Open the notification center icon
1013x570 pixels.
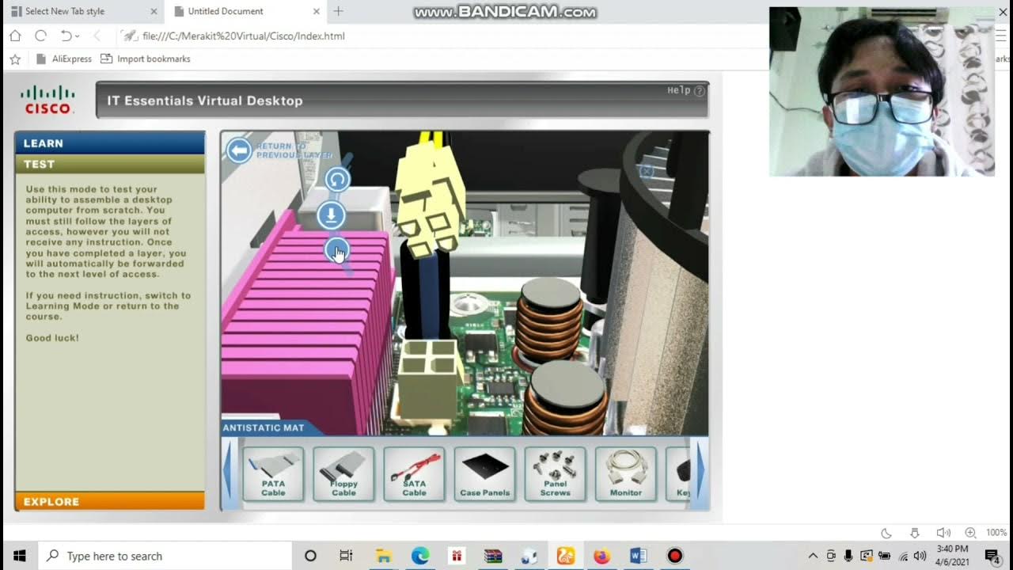coord(992,556)
